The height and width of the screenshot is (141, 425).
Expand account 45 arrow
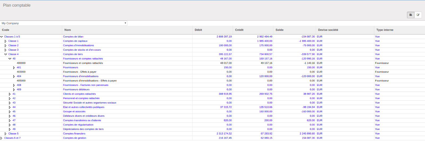[10, 111]
